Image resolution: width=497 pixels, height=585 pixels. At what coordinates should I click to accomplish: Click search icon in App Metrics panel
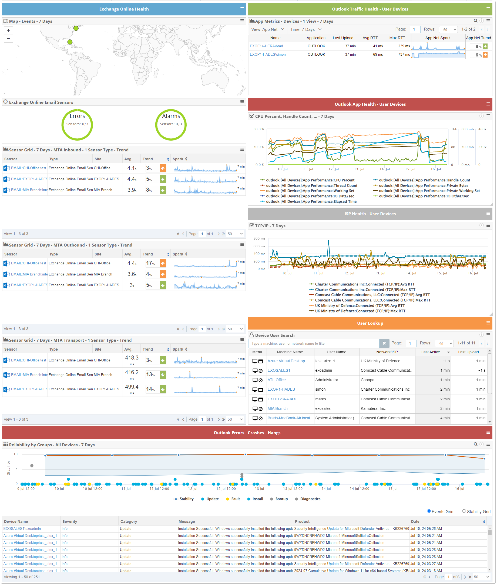point(475,21)
